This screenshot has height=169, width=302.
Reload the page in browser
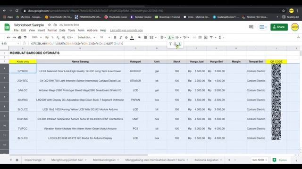click(x=17, y=11)
